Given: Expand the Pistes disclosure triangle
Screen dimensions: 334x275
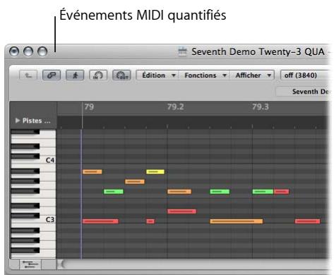Looking at the screenshot, I should [x=17, y=121].
